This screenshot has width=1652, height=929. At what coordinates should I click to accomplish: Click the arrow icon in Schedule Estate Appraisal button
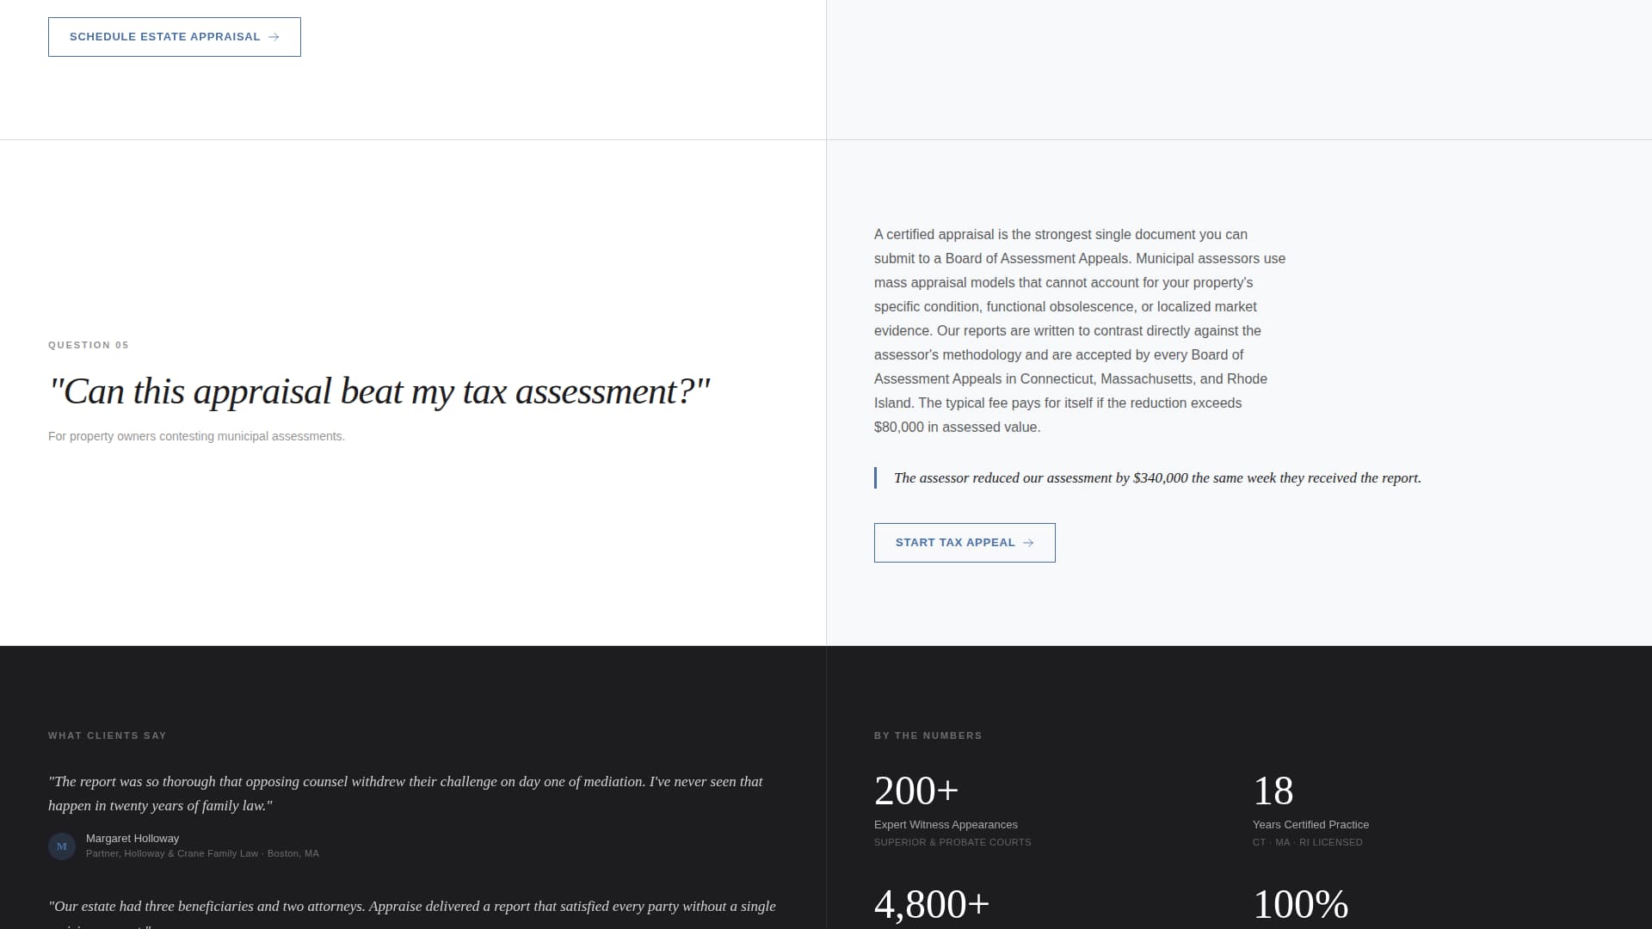coord(274,37)
